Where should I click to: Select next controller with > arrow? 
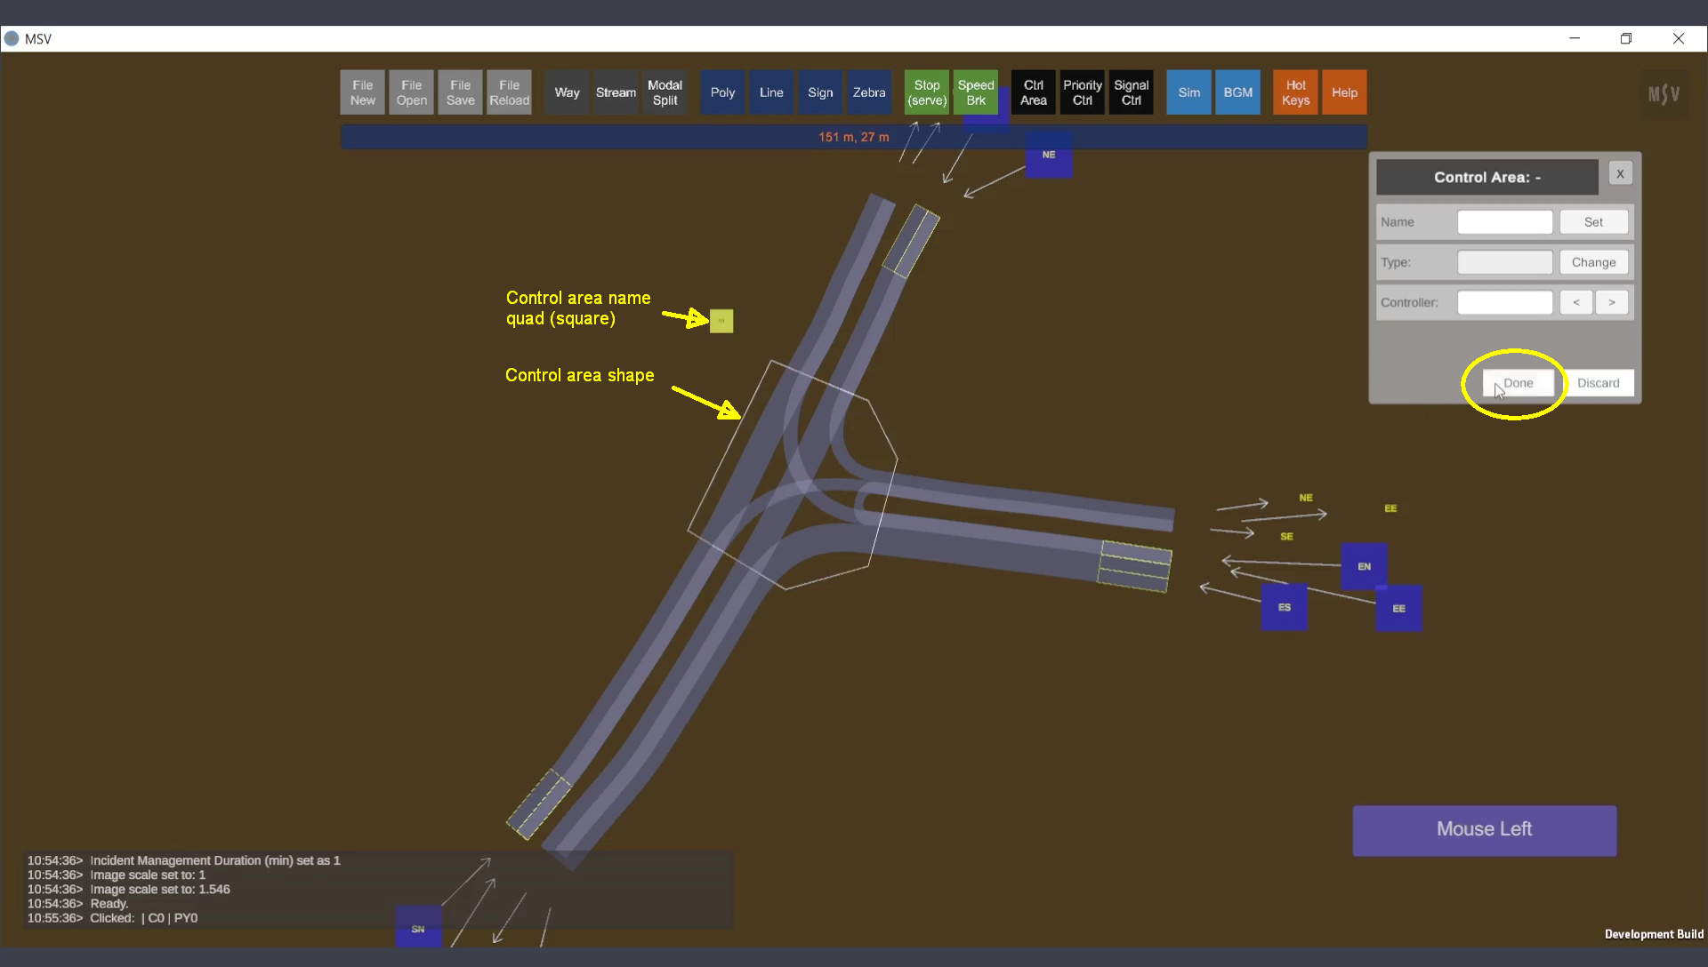point(1611,302)
